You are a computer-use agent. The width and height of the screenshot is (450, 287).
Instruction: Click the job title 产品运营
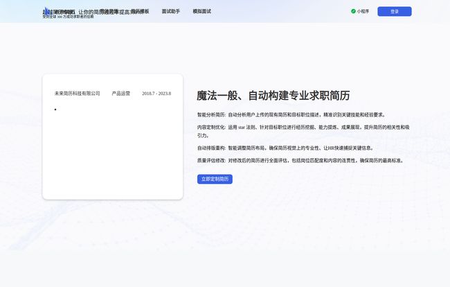click(121, 94)
